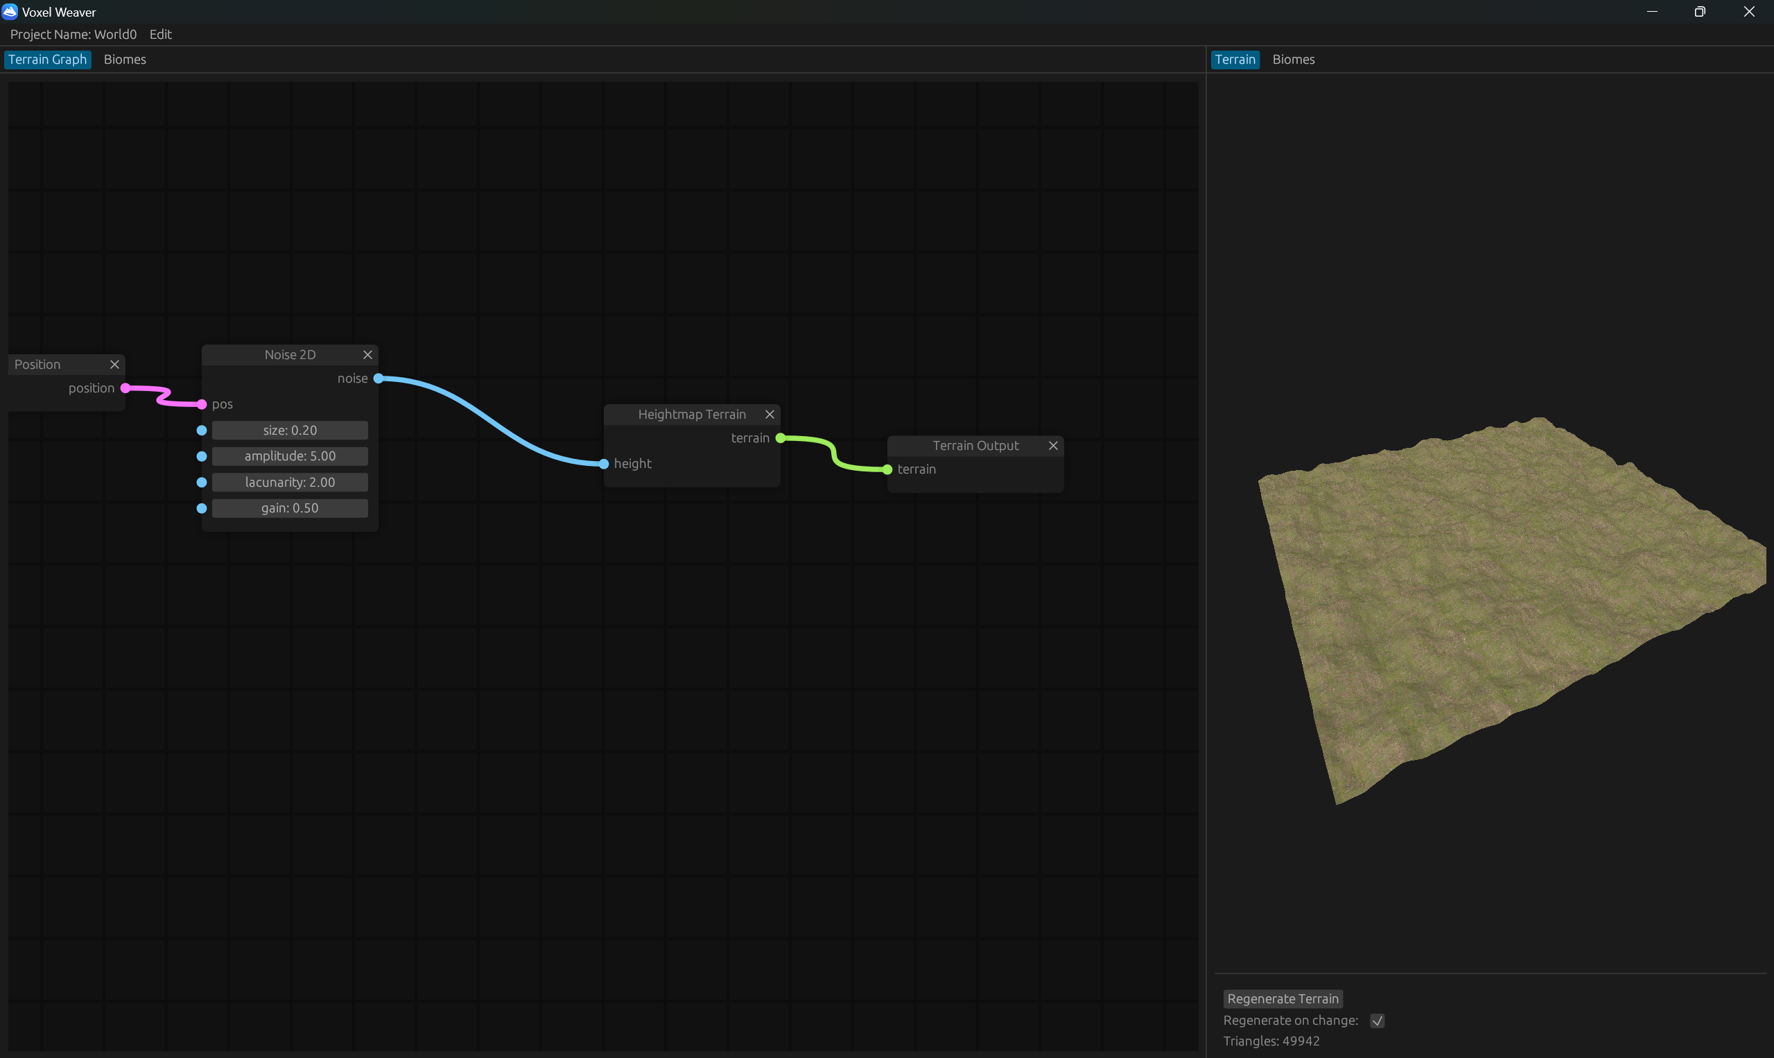Toggle the Regenerate on change checkbox
The height and width of the screenshot is (1058, 1774).
(1377, 1021)
